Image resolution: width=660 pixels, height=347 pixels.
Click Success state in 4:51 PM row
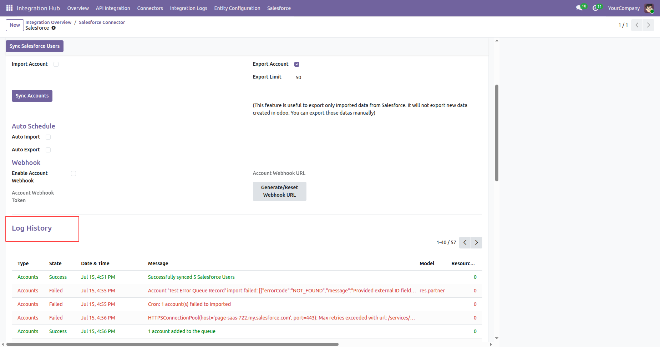tap(58, 277)
